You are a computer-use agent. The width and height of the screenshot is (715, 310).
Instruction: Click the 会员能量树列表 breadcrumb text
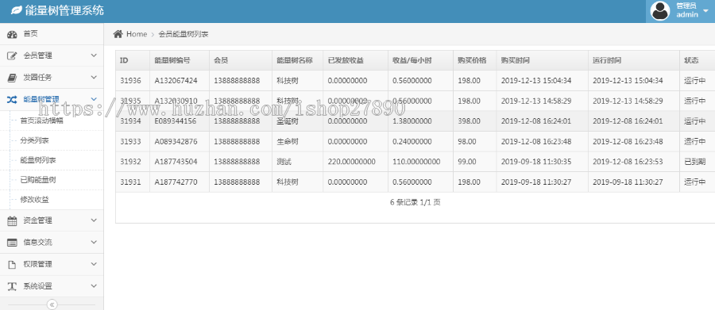(x=184, y=34)
